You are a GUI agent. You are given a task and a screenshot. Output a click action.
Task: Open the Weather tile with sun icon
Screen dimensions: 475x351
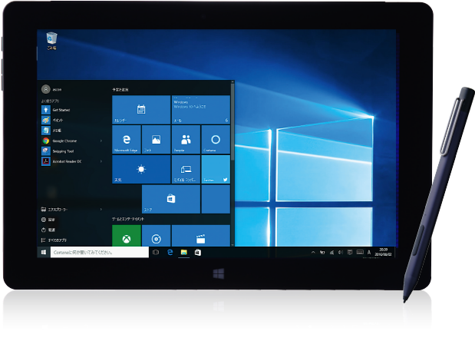[141, 169]
